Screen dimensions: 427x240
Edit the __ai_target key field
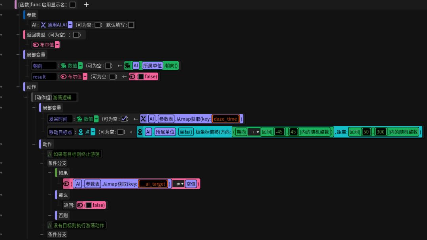point(153,184)
